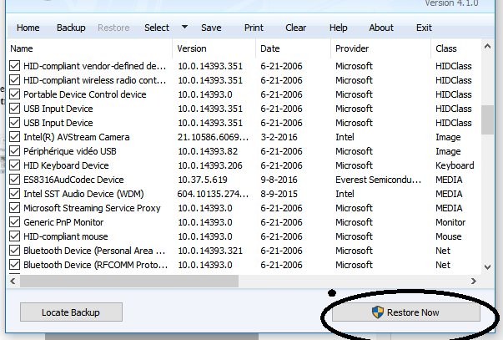Viewport: 503px width, 340px height.
Task: Click Everest Semiconductor provider cell
Action: (378, 180)
